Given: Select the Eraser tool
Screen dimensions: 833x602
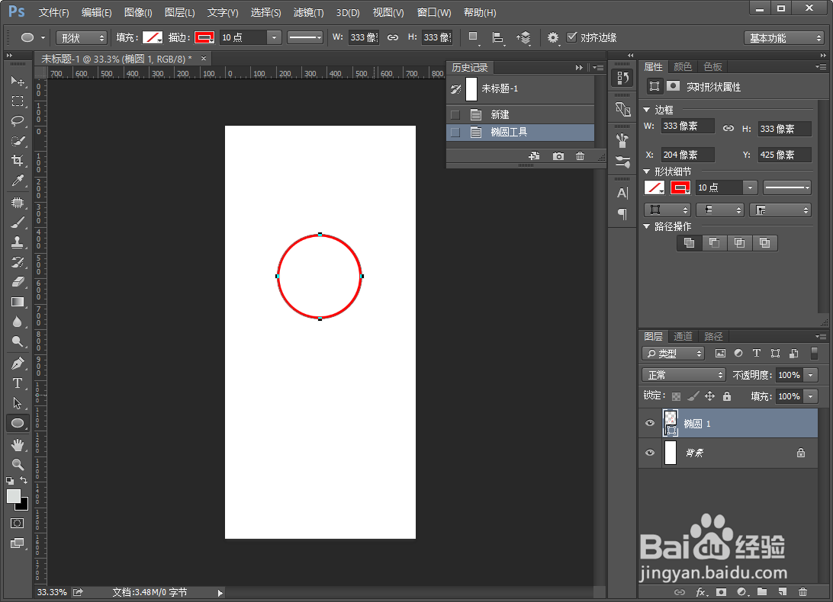Looking at the screenshot, I should pyautogui.click(x=18, y=282).
